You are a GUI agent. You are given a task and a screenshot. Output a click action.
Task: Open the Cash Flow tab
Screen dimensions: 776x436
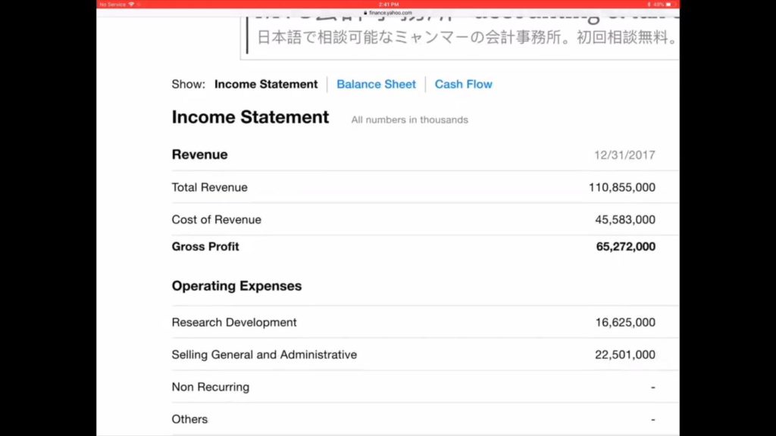click(x=463, y=84)
